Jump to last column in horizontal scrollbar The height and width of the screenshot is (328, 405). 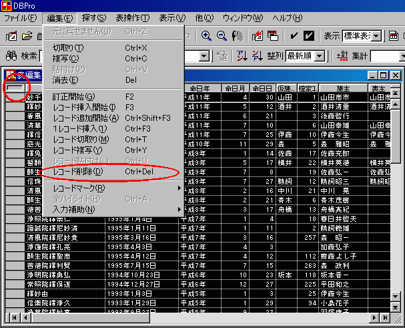tap(385, 318)
